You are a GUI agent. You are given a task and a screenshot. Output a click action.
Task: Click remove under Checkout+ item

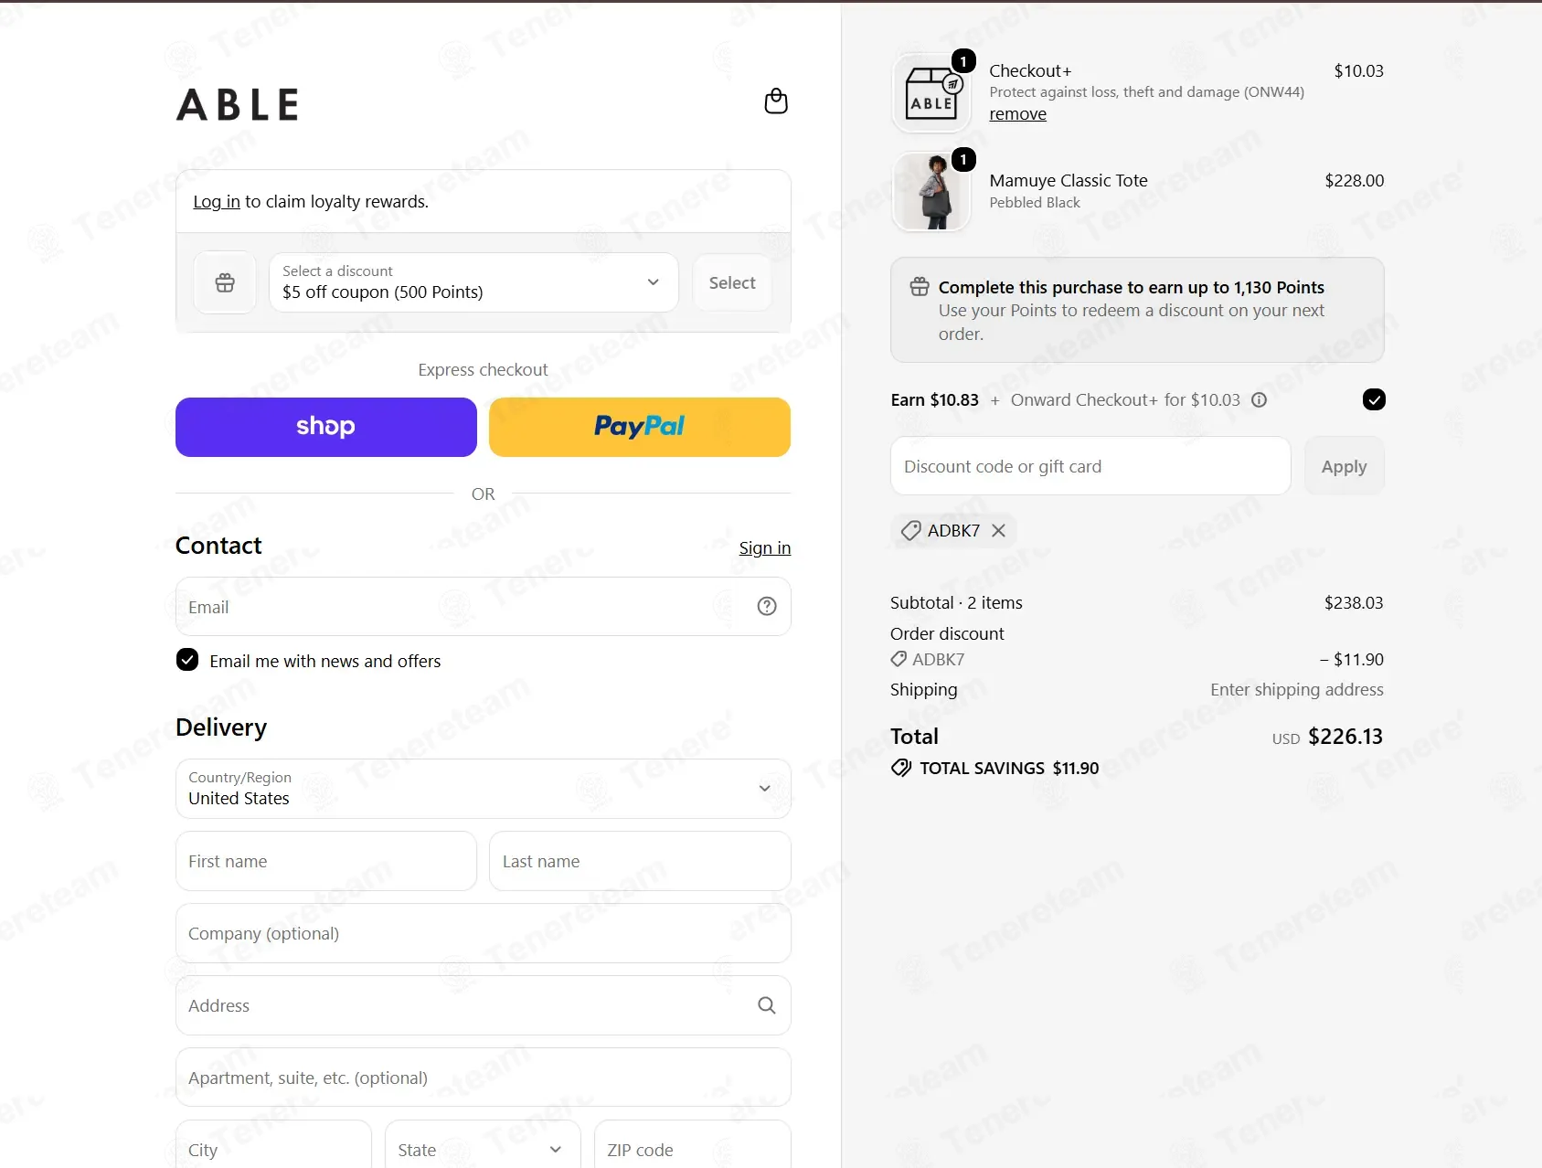click(1017, 114)
